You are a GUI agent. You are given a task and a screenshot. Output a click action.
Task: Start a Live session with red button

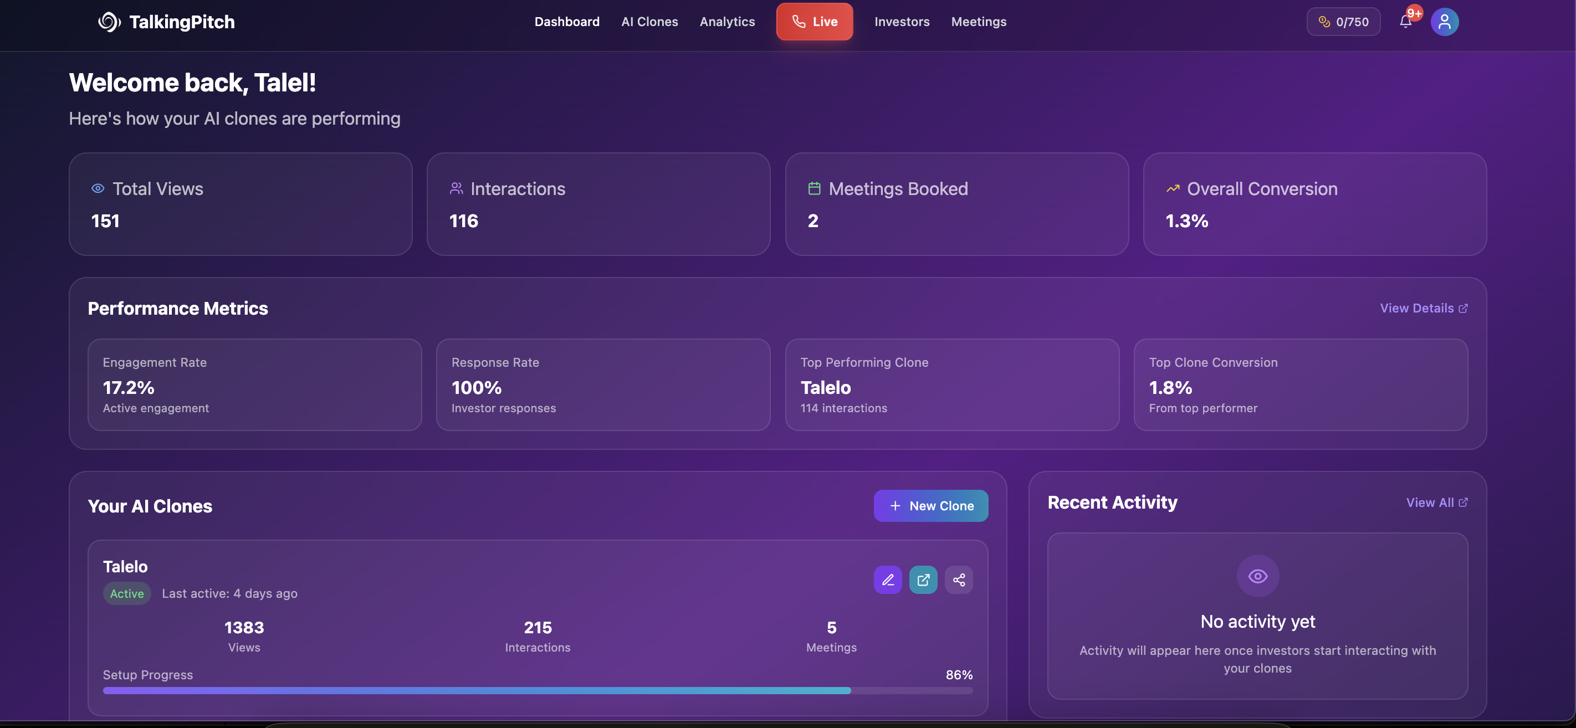pyautogui.click(x=814, y=22)
